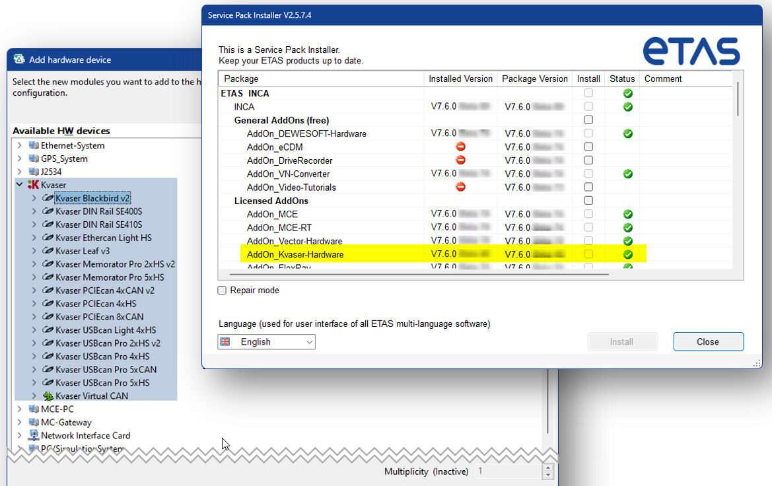Open the English language dropdown
The height and width of the screenshot is (486, 772).
[266, 342]
